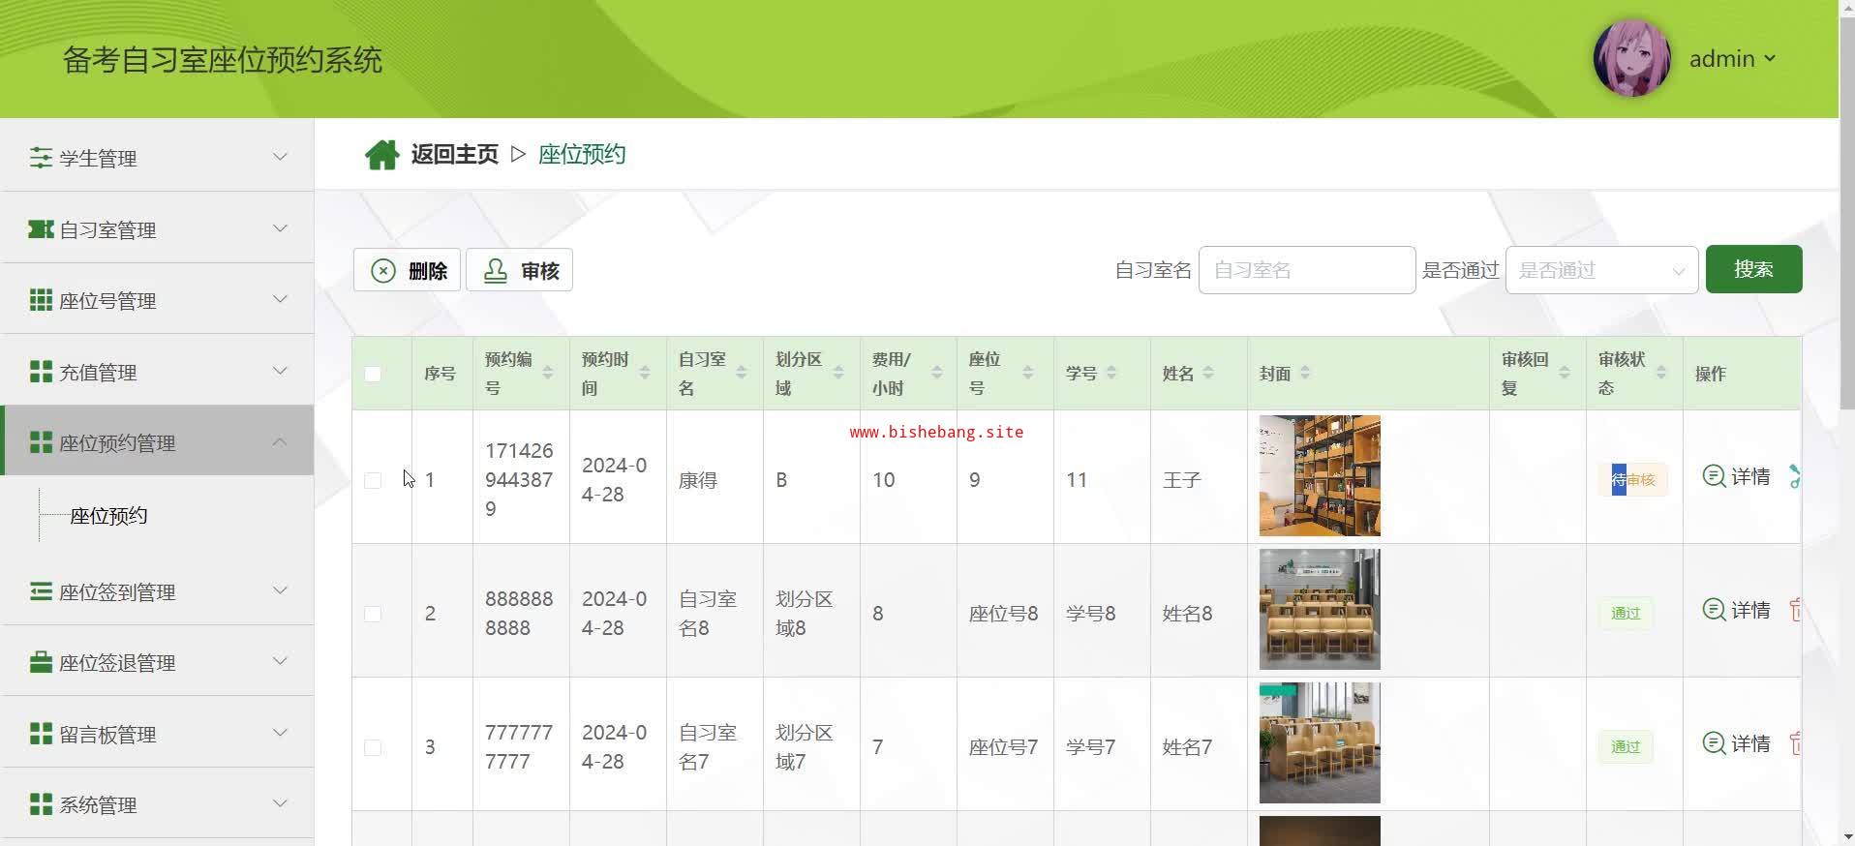This screenshot has width=1855, height=846.
Task: Click the admin user avatar
Action: tap(1632, 58)
